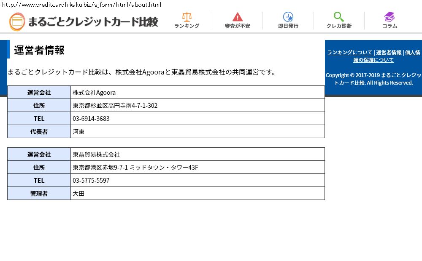
Task: Click the red warning triangle icon
Action: 238,17
